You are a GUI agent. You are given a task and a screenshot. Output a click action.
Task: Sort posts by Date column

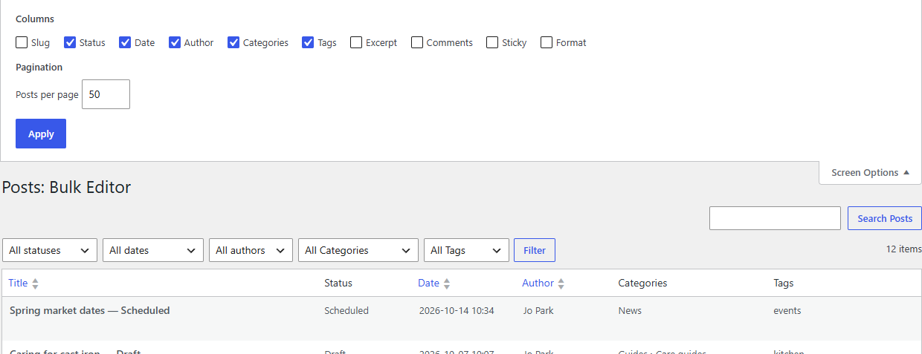(x=428, y=283)
